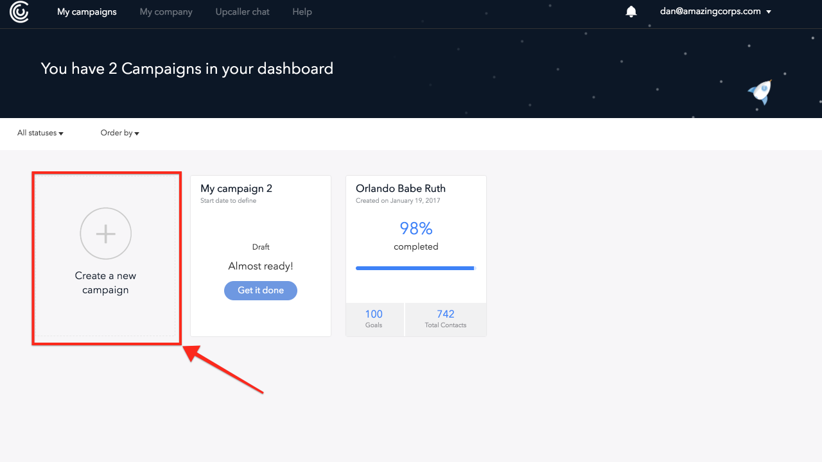Click the blue campaign progress bar
822x462 pixels.
[415, 268]
